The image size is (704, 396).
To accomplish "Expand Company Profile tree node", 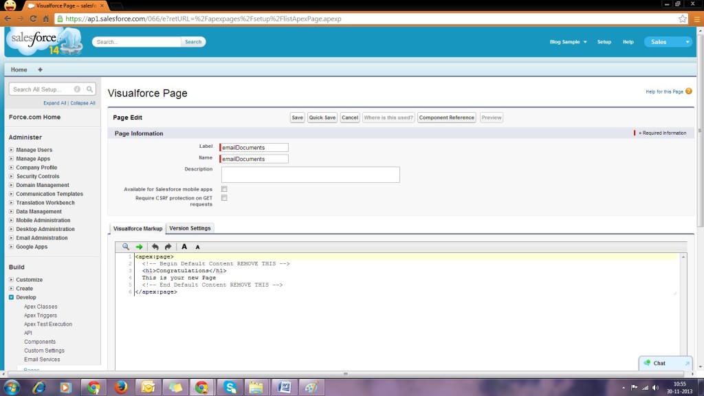I will click(11, 168).
